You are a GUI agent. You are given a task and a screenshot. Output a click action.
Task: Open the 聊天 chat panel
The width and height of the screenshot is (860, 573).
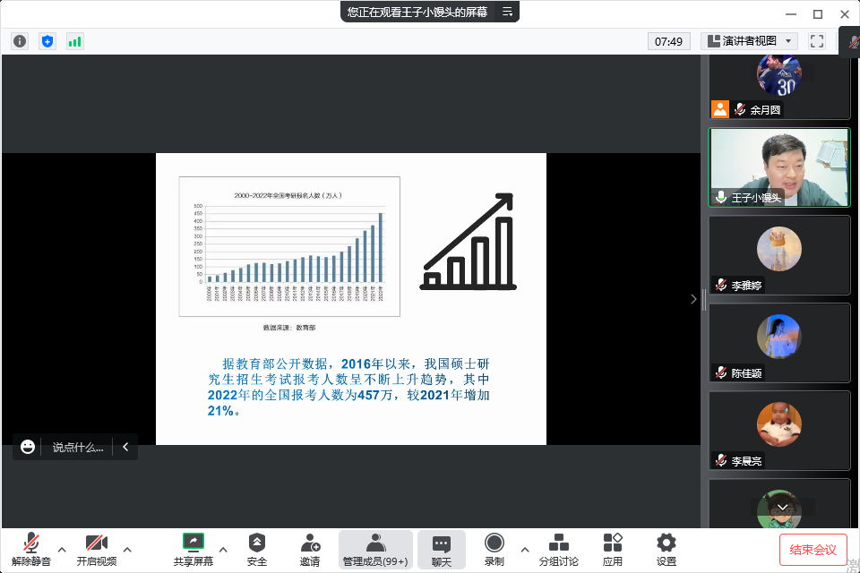[441, 549]
